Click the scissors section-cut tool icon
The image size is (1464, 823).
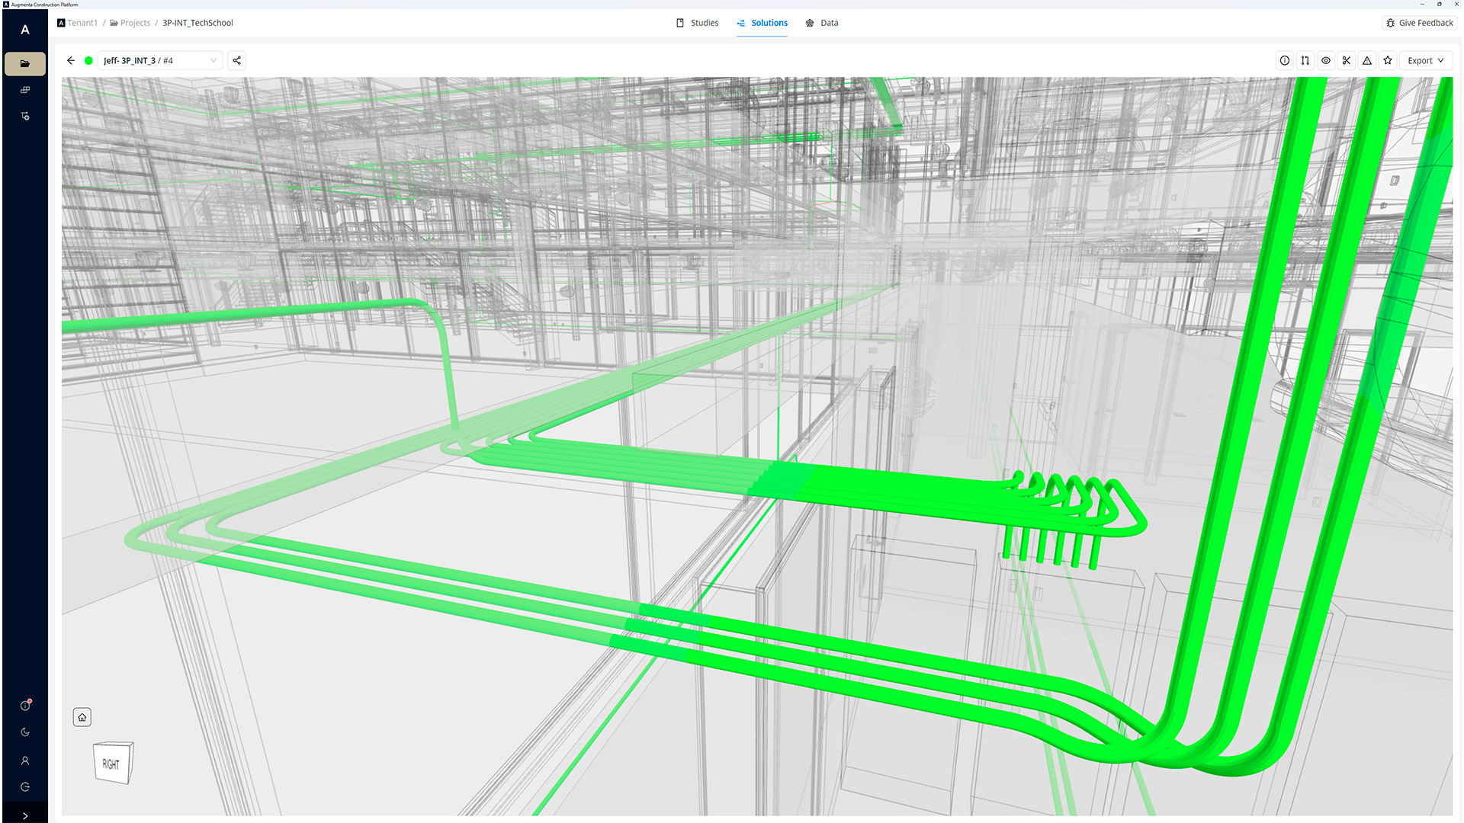pyautogui.click(x=1347, y=61)
